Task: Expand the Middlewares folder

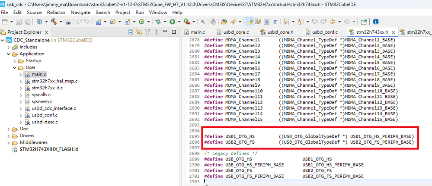Action: coord(9,142)
